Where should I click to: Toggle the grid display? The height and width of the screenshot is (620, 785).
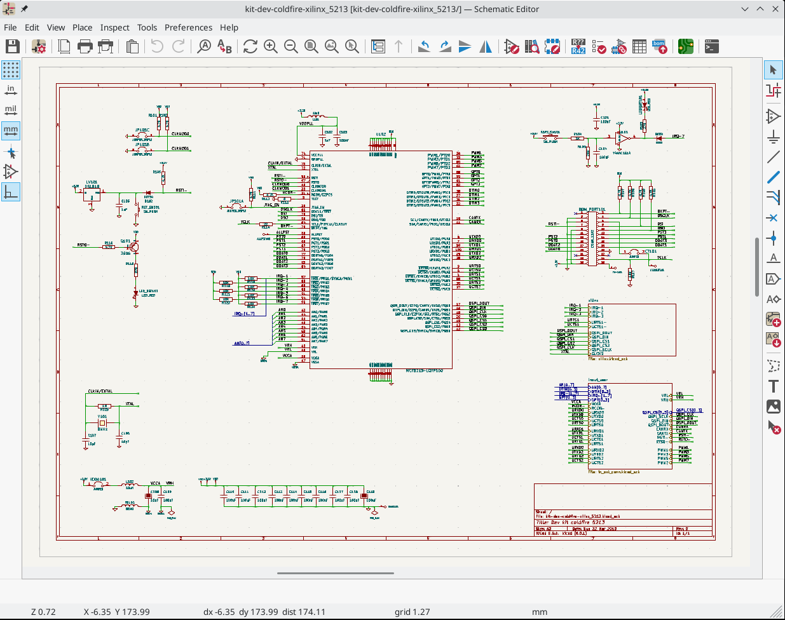(11, 69)
